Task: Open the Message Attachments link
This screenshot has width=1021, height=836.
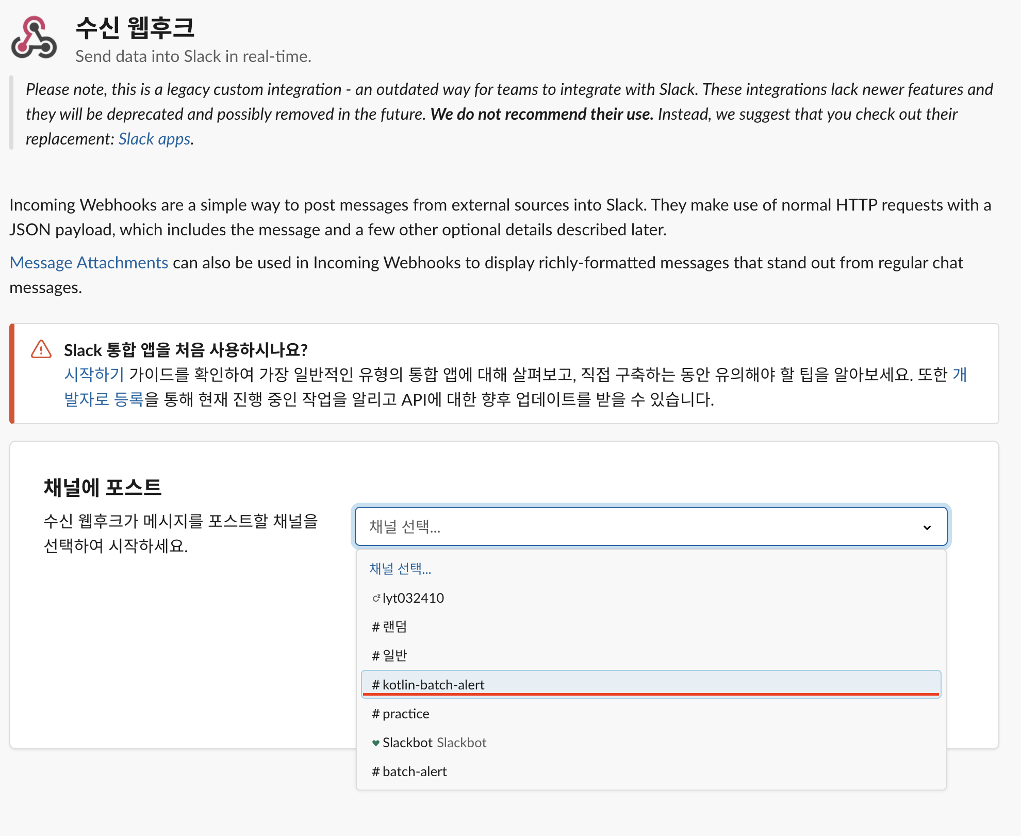Action: [x=89, y=263]
